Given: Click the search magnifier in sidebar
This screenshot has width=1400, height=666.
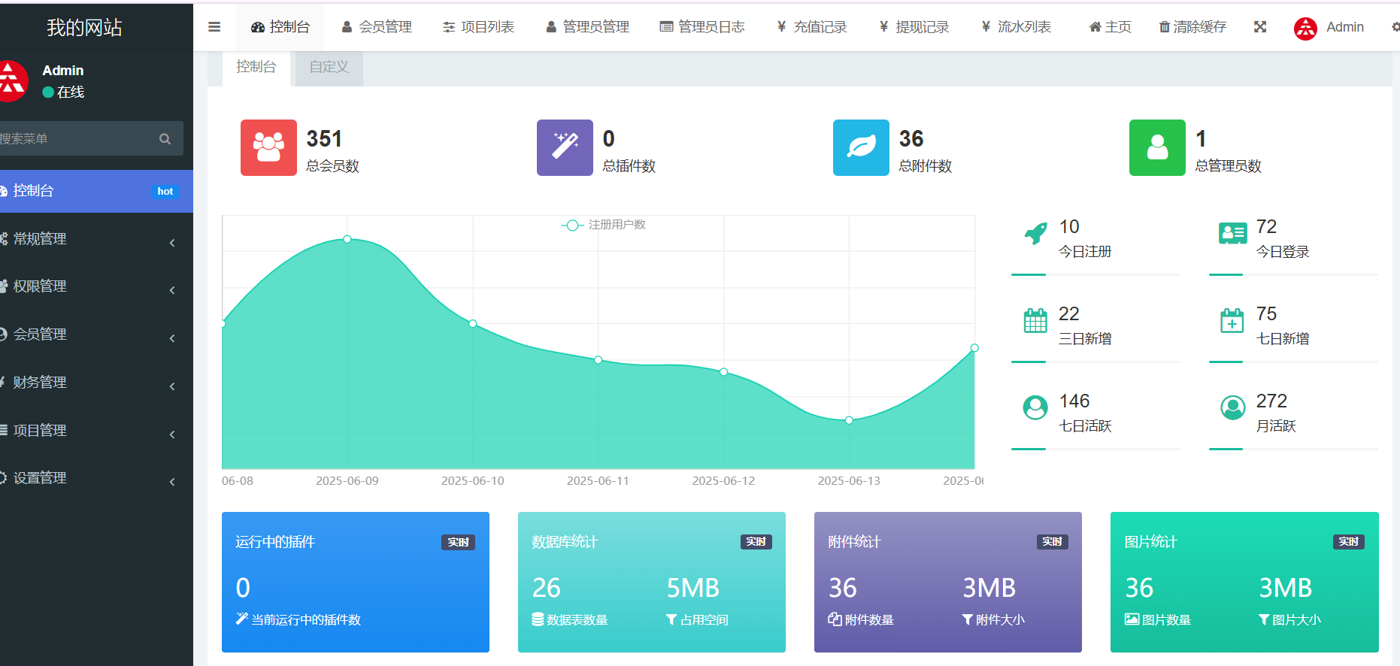Looking at the screenshot, I should point(165,139).
